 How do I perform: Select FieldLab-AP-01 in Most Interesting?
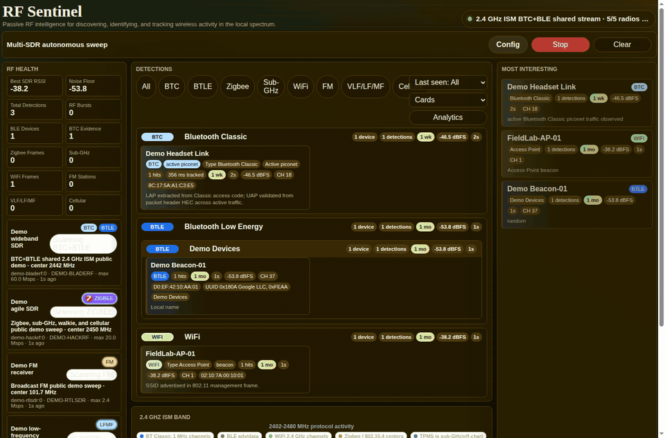[x=576, y=154]
